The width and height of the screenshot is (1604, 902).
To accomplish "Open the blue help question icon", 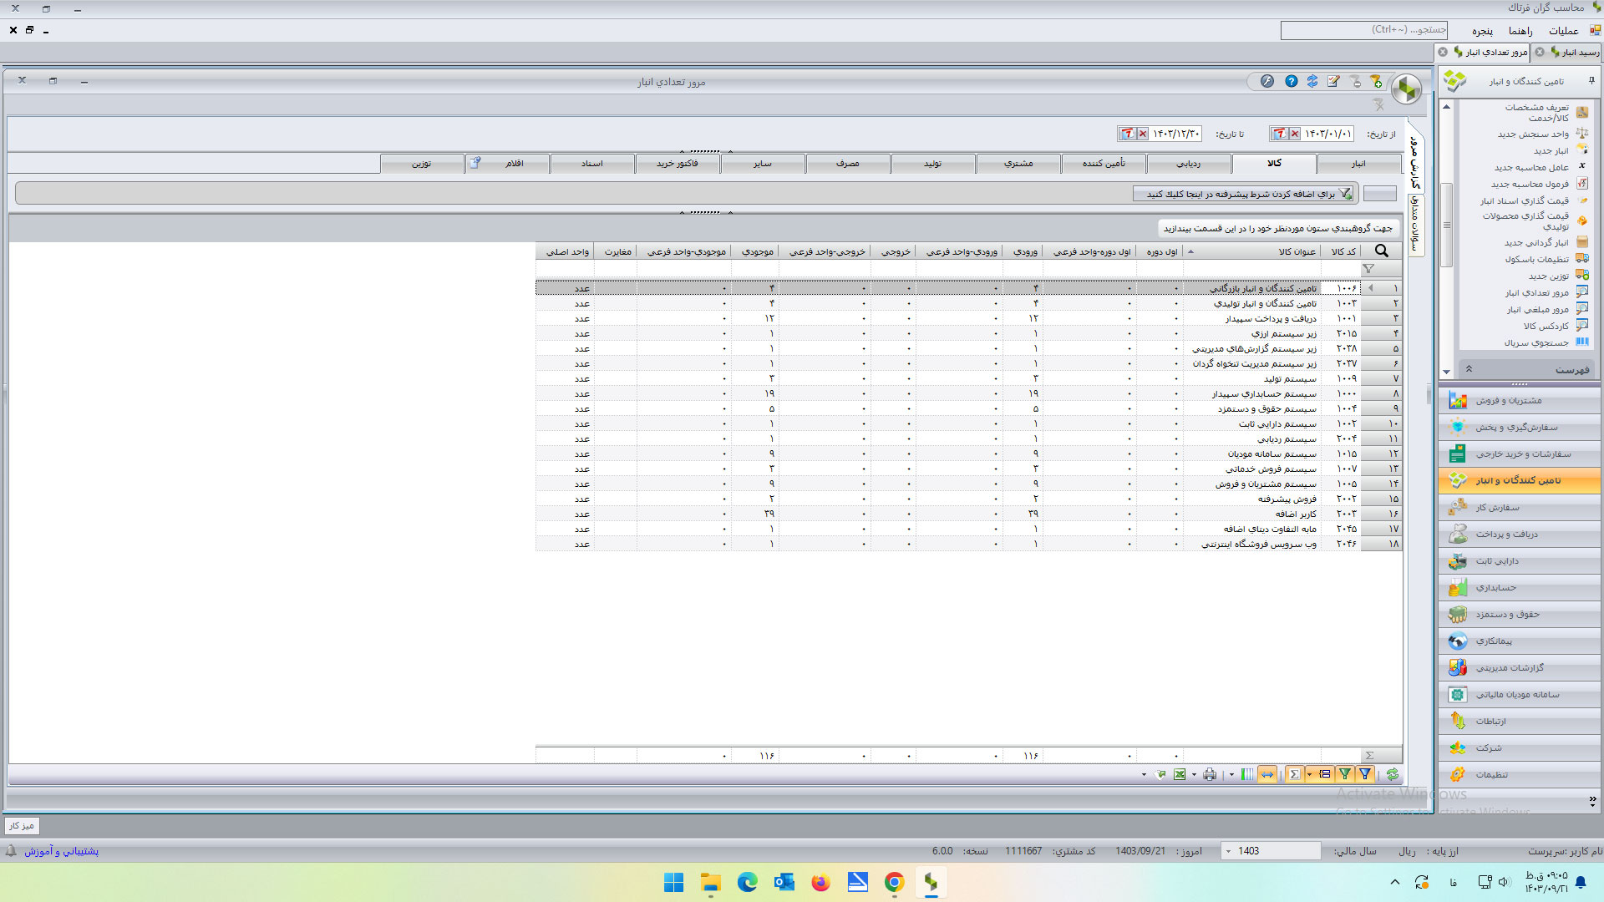I will pyautogui.click(x=1292, y=81).
